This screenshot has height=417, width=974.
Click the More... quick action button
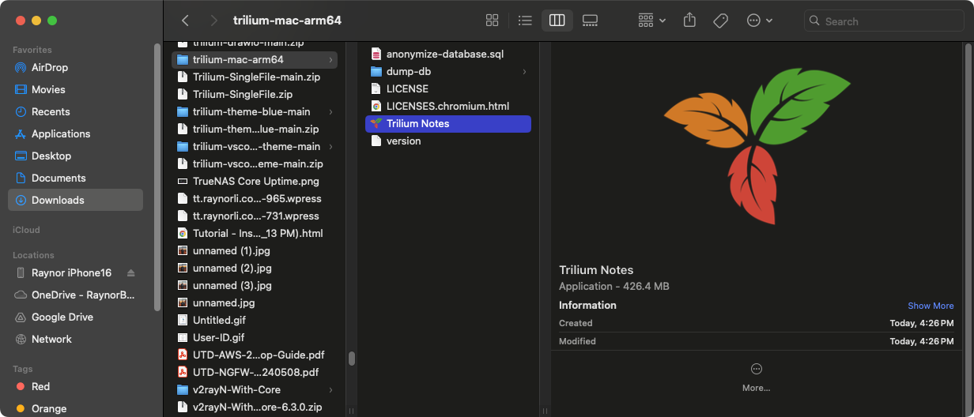(756, 377)
